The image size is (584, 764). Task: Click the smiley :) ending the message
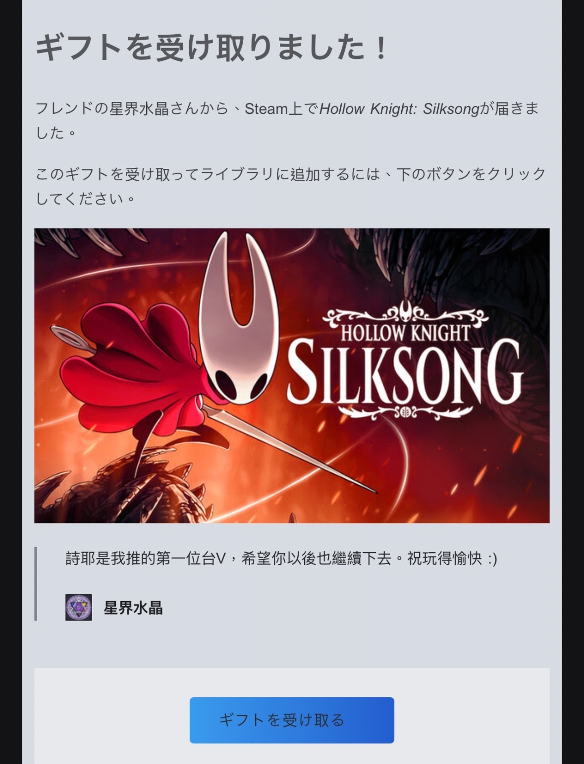(492, 559)
